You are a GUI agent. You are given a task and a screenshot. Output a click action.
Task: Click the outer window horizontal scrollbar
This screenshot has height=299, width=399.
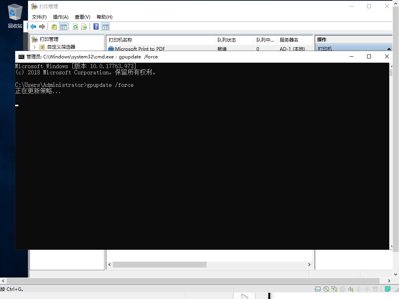point(193,281)
